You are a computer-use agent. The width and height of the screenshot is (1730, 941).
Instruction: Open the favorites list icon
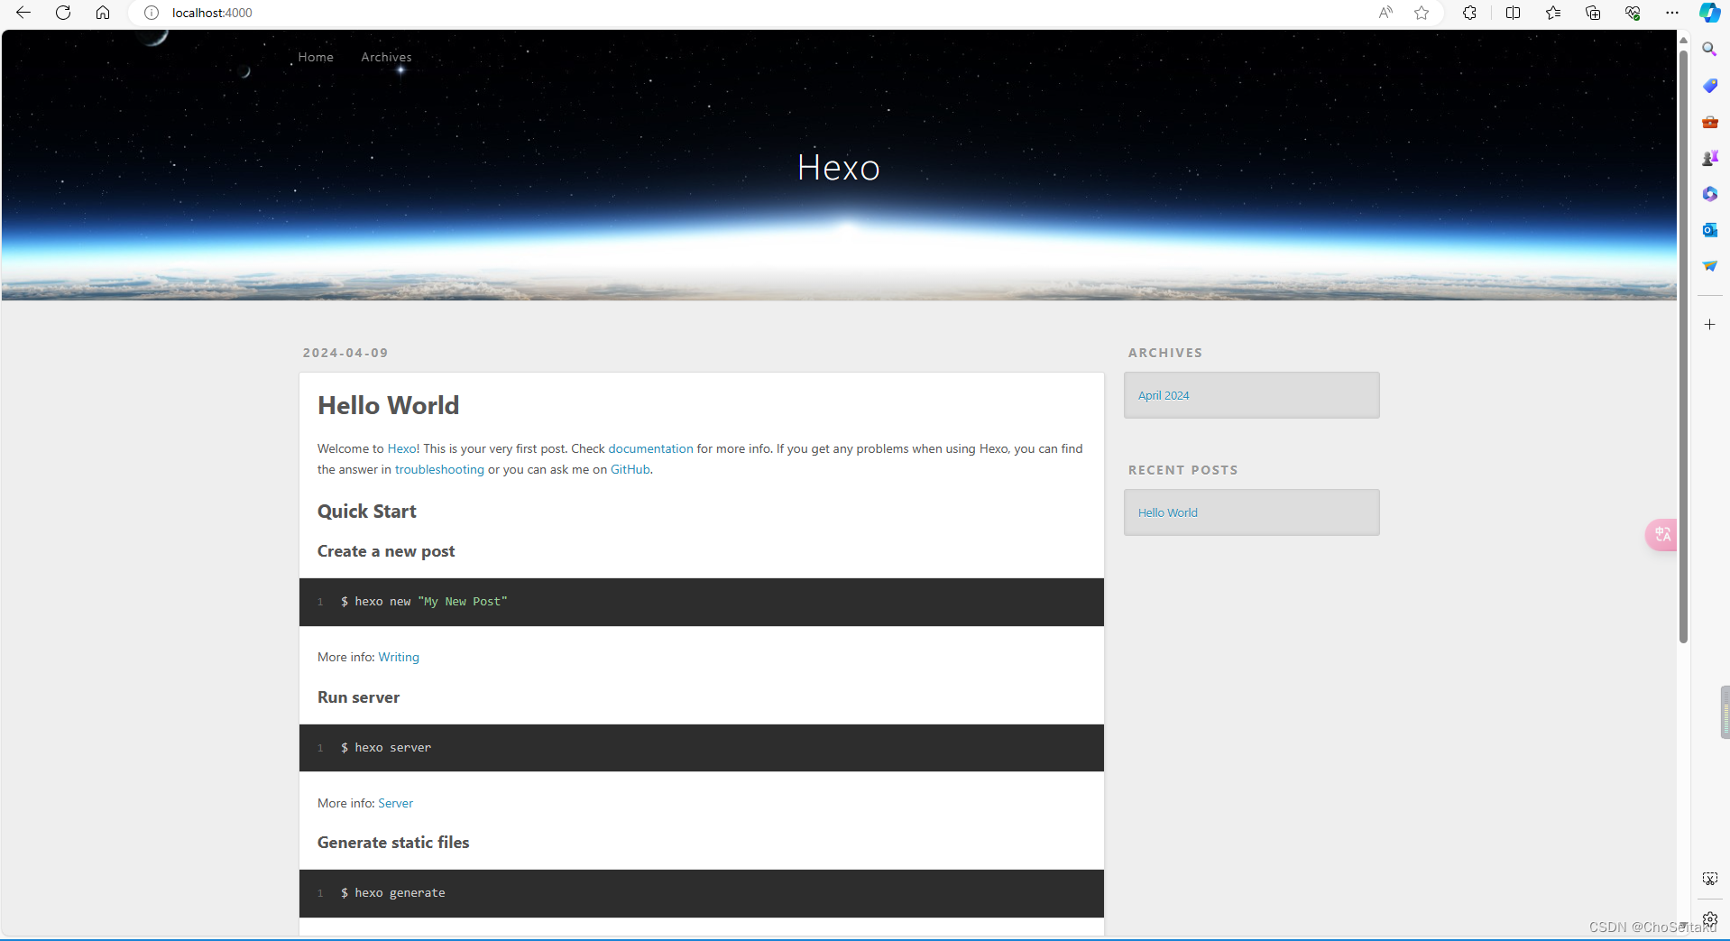click(1552, 13)
